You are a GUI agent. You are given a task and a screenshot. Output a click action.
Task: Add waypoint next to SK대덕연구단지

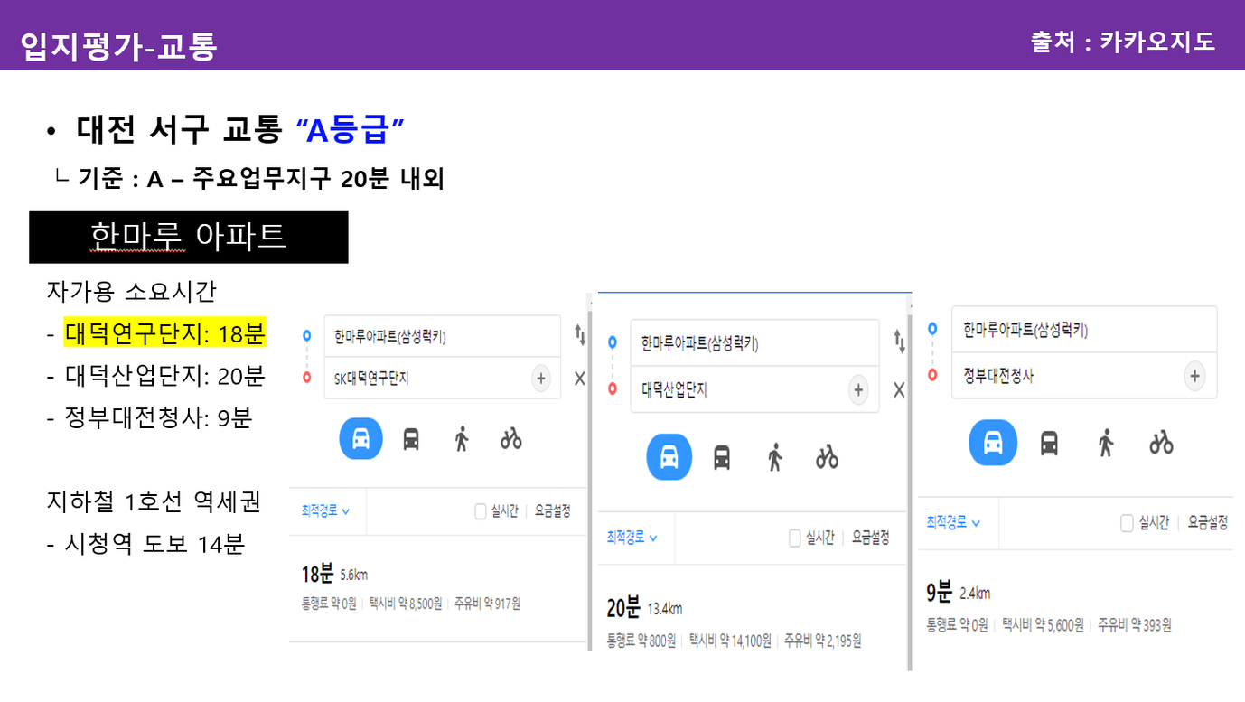pos(541,379)
